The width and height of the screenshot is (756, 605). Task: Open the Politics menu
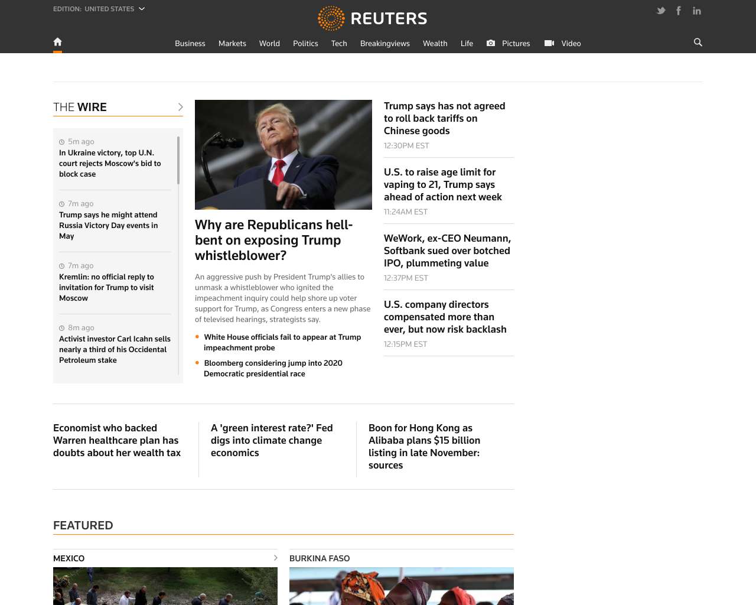[305, 44]
